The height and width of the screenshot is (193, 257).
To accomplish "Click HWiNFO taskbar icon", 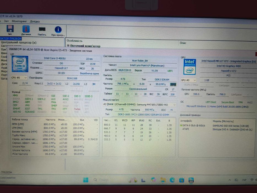I will [191, 180].
